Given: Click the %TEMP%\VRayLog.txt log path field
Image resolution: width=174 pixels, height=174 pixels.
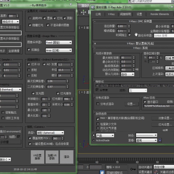Looking at the screenshot, I should (x=159, y=106).
